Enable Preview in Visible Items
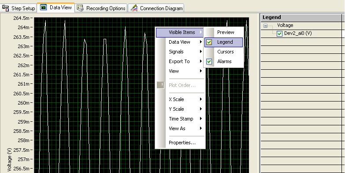This screenshot has height=173, width=345. (223, 32)
